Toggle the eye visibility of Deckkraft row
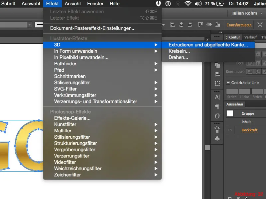 [230, 130]
